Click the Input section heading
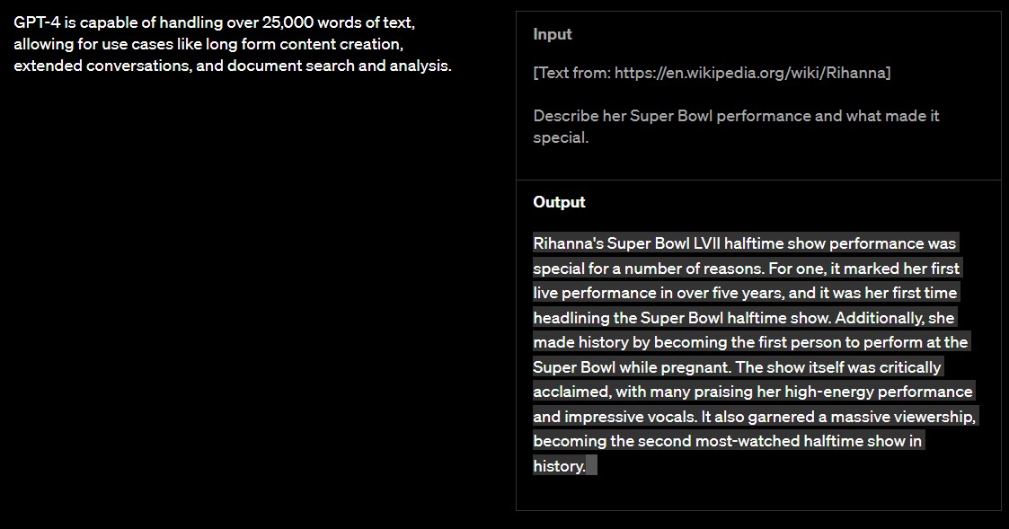The height and width of the screenshot is (529, 1009). pos(553,34)
